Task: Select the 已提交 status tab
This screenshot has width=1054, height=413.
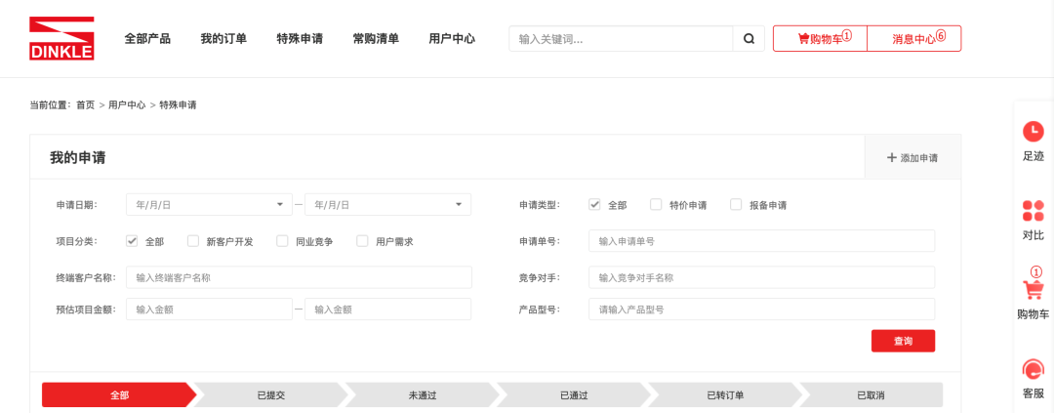Action: [271, 394]
